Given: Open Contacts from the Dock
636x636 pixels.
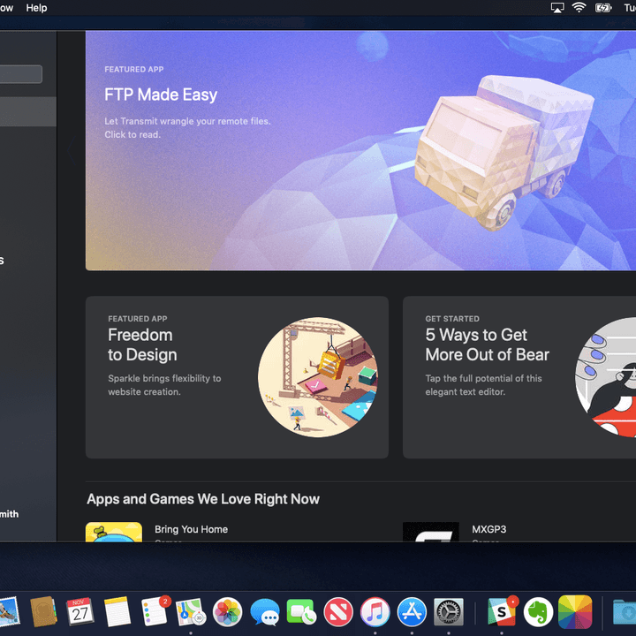Looking at the screenshot, I should coord(43,611).
